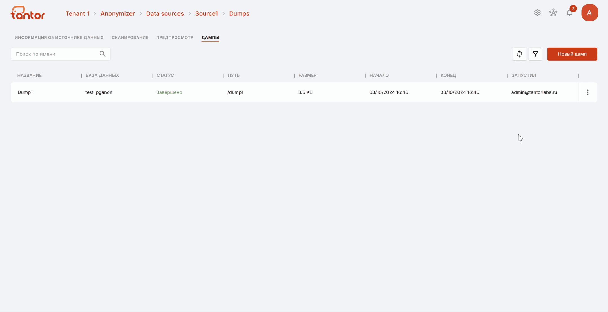The width and height of the screenshot is (608, 312).
Task: Click the test_pganon database cell
Action: [99, 92]
